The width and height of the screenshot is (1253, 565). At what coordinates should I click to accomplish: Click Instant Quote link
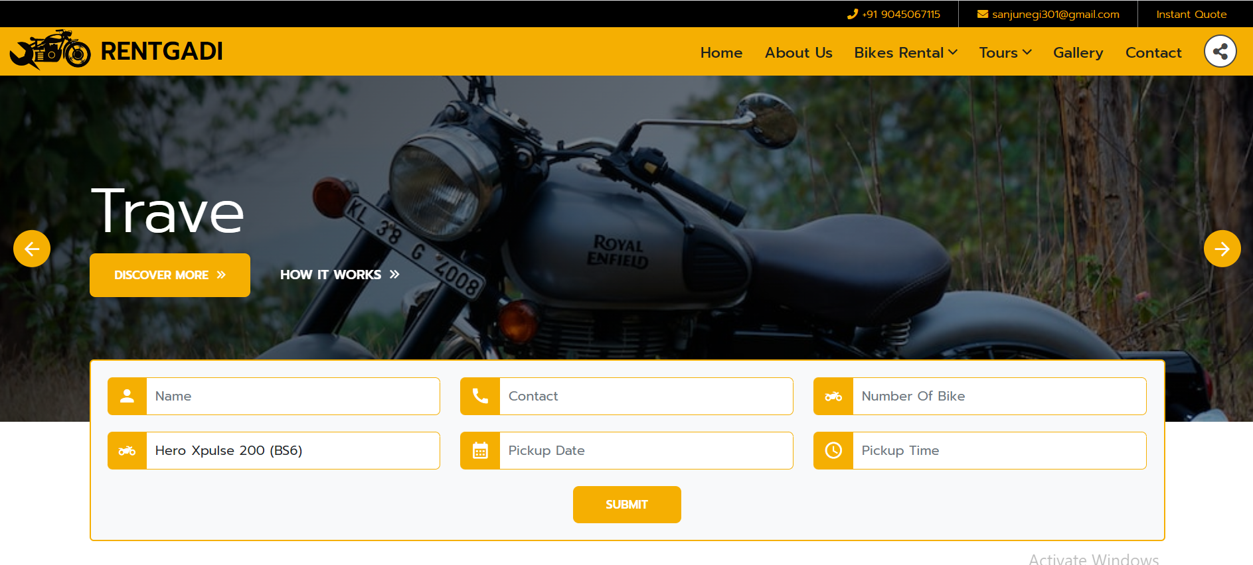click(x=1191, y=14)
